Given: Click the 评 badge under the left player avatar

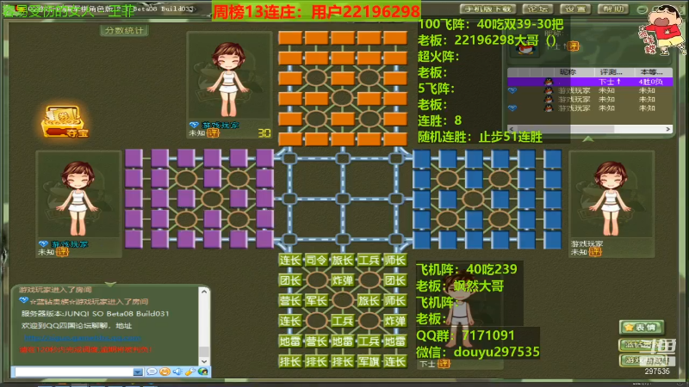Looking at the screenshot, I should 62,252.
